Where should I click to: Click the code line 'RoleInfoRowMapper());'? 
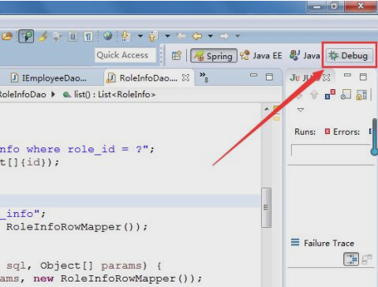tap(77, 227)
